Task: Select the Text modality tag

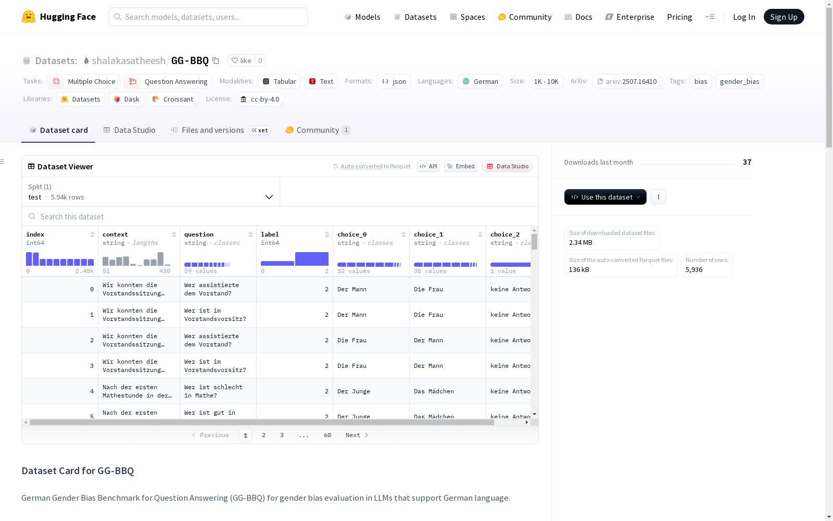Action: click(x=321, y=81)
